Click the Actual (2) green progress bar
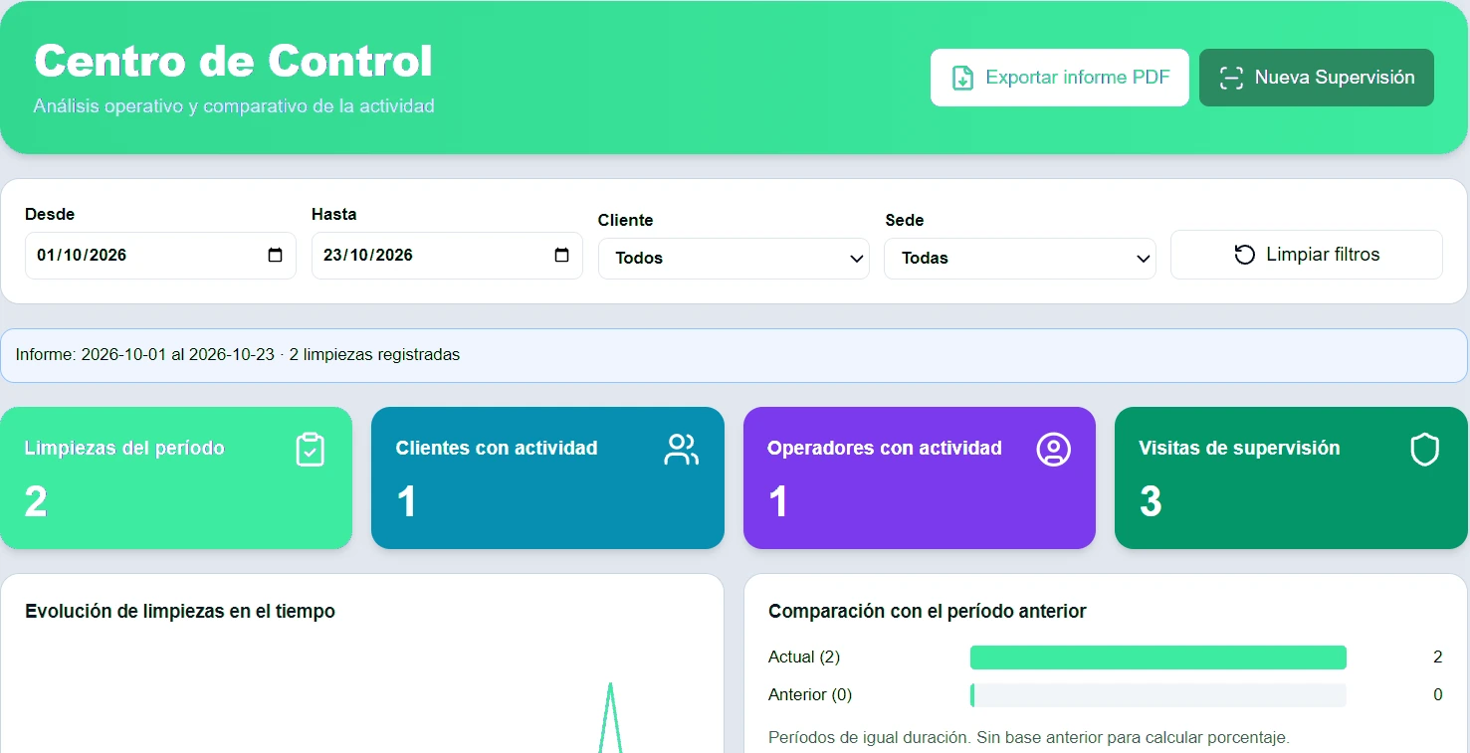The height and width of the screenshot is (753, 1470). tap(1158, 658)
